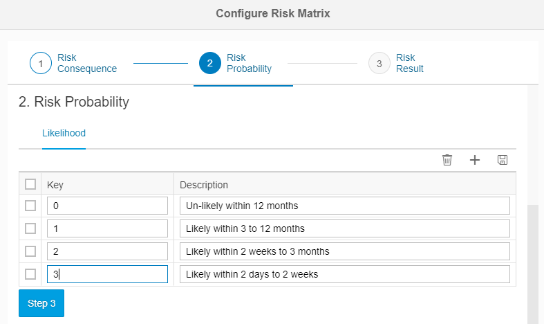Click 'Likely within 2 days to 2 weeks' field
Viewport: 544px width, 324px height.
point(344,274)
